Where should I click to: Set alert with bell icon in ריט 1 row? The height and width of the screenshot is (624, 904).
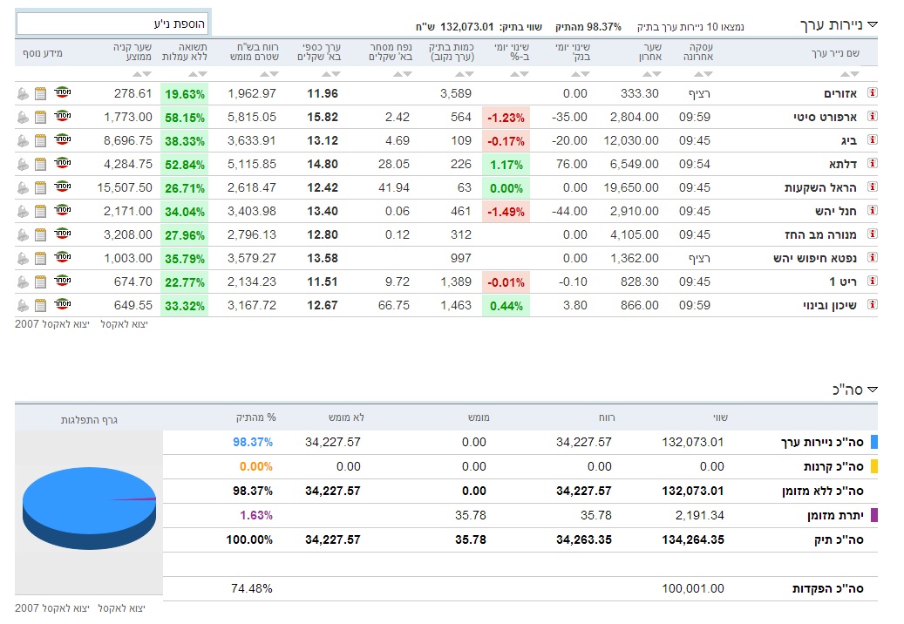pos(23,282)
